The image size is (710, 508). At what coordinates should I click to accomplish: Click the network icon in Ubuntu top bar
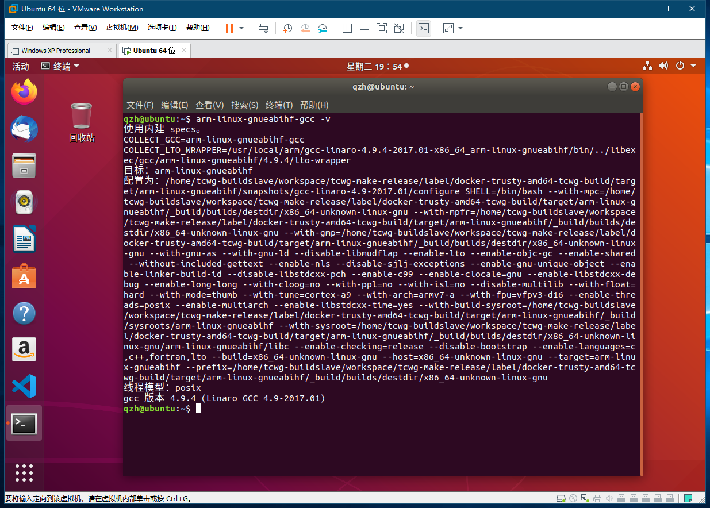pos(648,66)
